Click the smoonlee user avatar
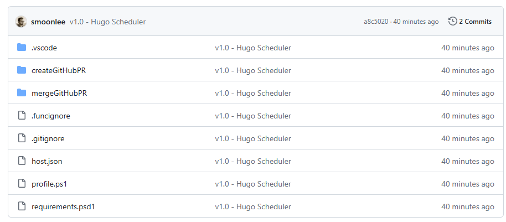This screenshot has height=222, width=506. pos(21,22)
